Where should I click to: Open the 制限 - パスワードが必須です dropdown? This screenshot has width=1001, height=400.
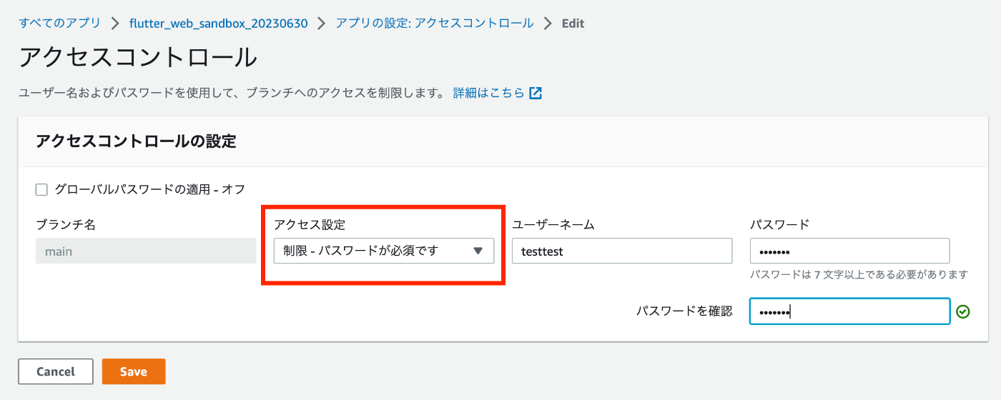point(384,251)
